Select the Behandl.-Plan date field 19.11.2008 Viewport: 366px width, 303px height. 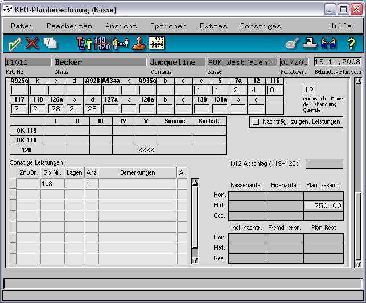coord(338,62)
